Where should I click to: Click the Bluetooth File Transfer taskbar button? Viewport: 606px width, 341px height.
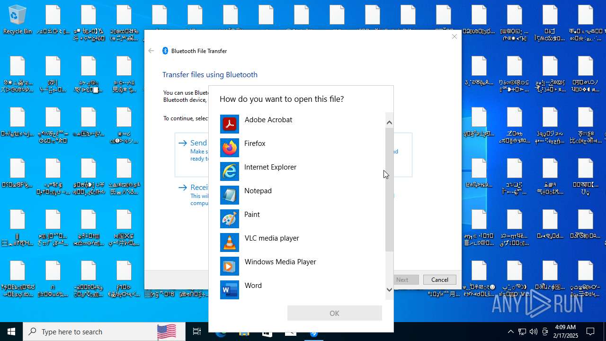pos(313,332)
